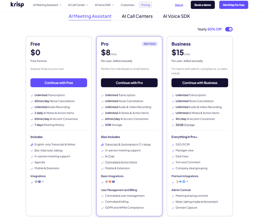Select the Slack integration icon under Free Integrations
This screenshot has width=267, height=218.
(x=36, y=182)
